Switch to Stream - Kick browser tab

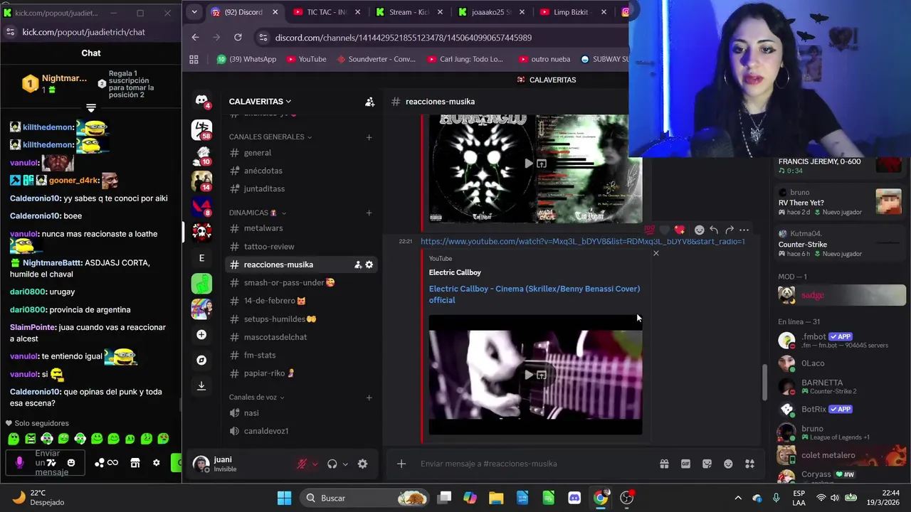pos(410,12)
